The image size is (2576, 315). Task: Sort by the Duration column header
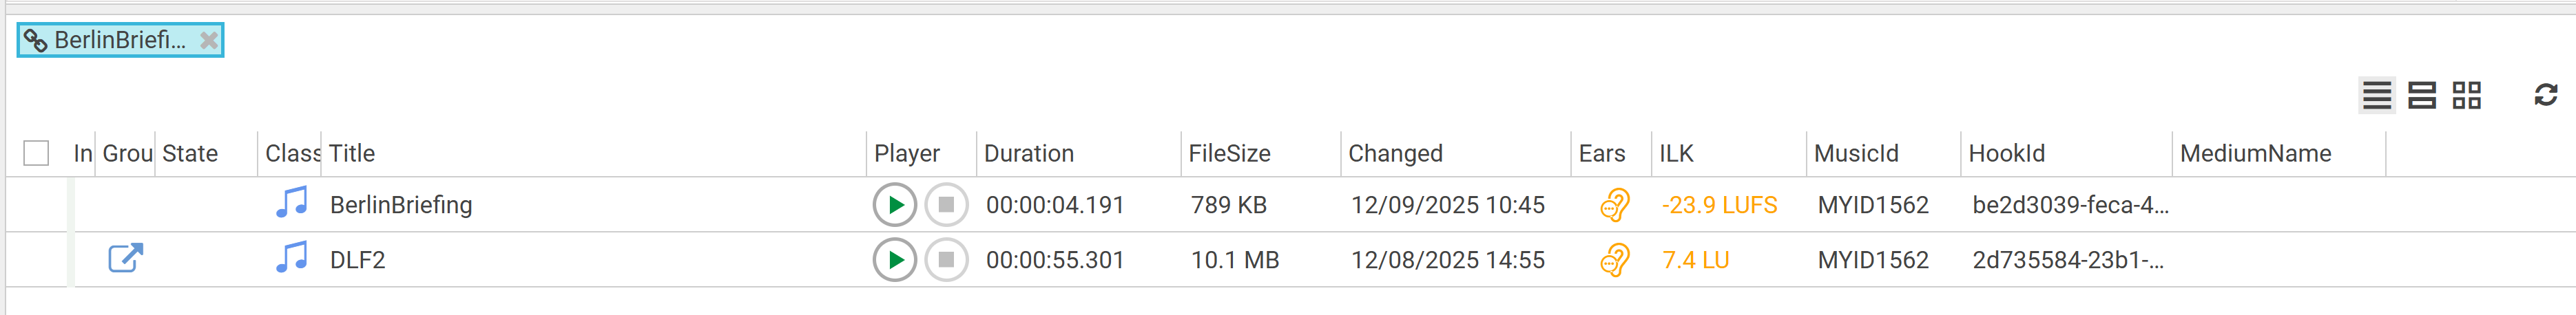click(x=1028, y=153)
